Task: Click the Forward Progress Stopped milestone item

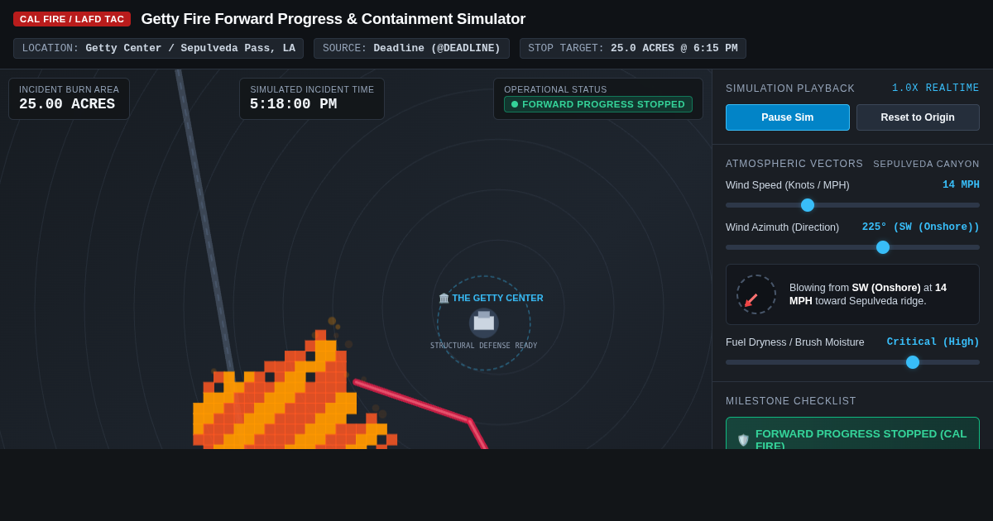Action: (852, 433)
